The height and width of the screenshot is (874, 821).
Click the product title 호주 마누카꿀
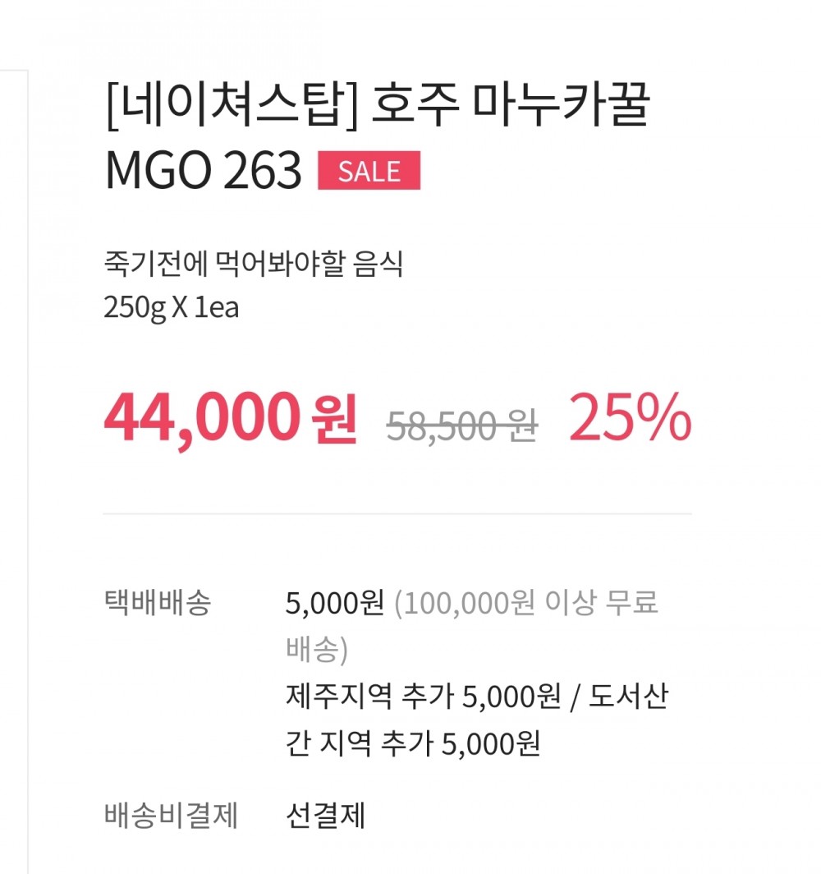[510, 105]
